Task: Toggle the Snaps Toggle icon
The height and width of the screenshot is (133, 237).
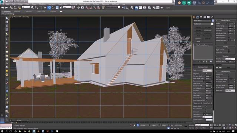Action: (x=87, y=7)
